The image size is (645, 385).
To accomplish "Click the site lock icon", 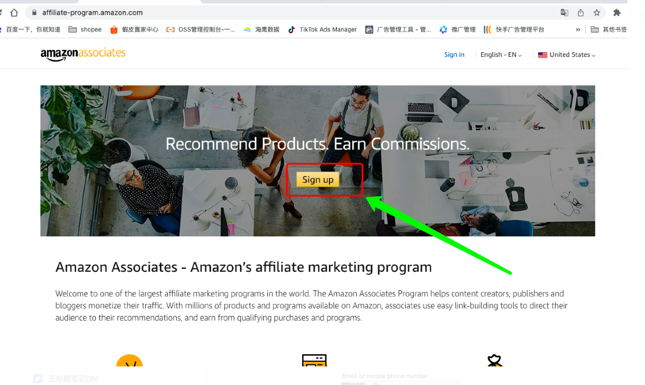I will tap(34, 13).
